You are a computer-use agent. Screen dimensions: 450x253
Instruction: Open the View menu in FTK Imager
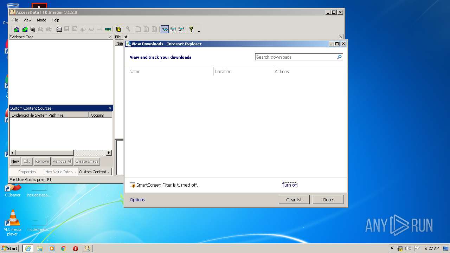(x=27, y=20)
